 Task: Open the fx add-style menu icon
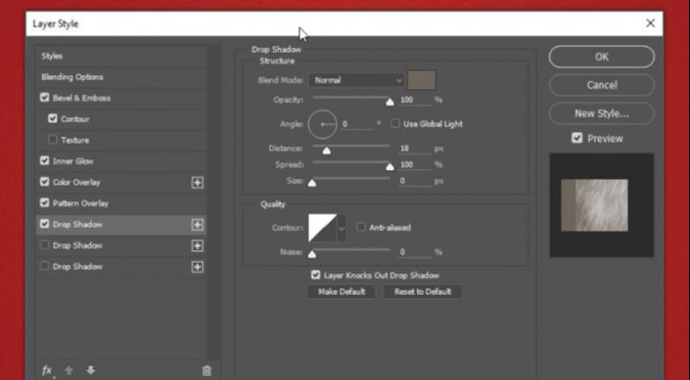pyautogui.click(x=47, y=371)
